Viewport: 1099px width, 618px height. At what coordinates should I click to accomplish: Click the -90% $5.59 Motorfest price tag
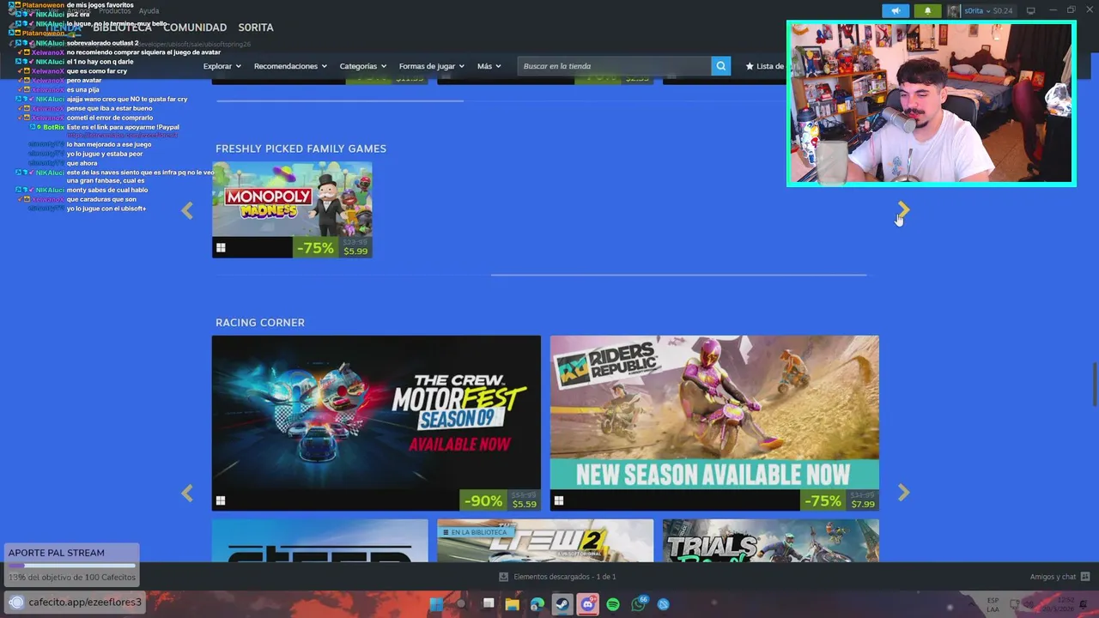coord(500,500)
